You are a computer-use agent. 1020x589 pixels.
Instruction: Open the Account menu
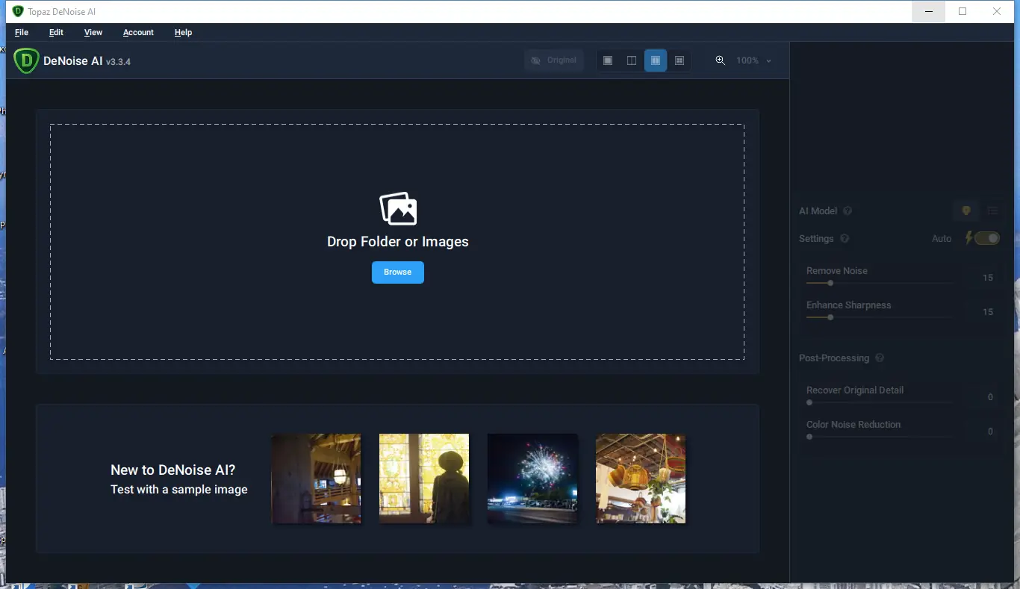(138, 32)
